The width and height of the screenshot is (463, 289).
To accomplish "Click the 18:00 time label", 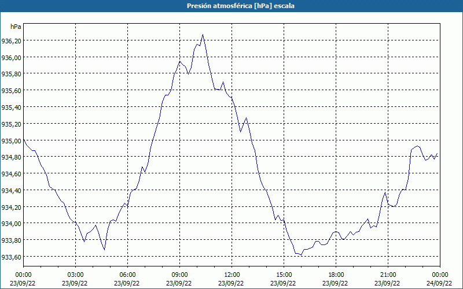I will (336, 275).
